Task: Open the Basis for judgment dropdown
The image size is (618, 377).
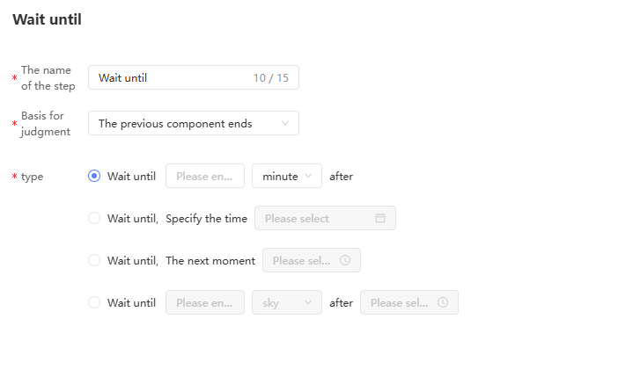Action: 187,123
